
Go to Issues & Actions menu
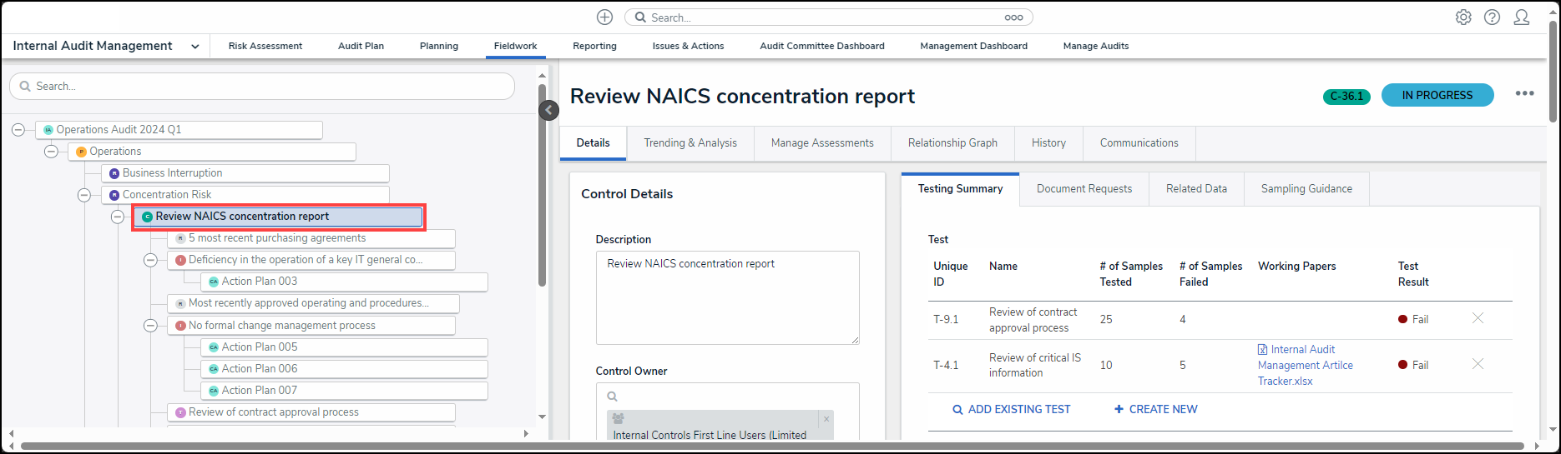688,47
